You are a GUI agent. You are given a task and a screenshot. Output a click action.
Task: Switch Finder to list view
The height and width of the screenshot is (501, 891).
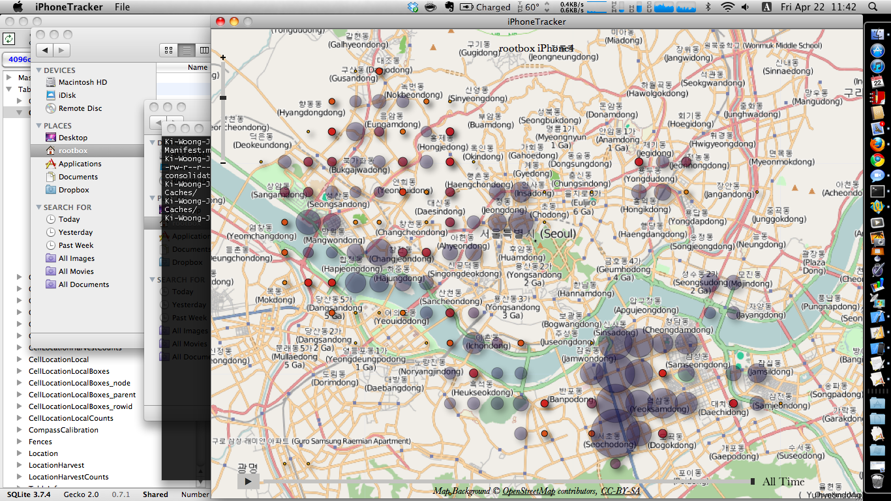pyautogui.click(x=187, y=50)
